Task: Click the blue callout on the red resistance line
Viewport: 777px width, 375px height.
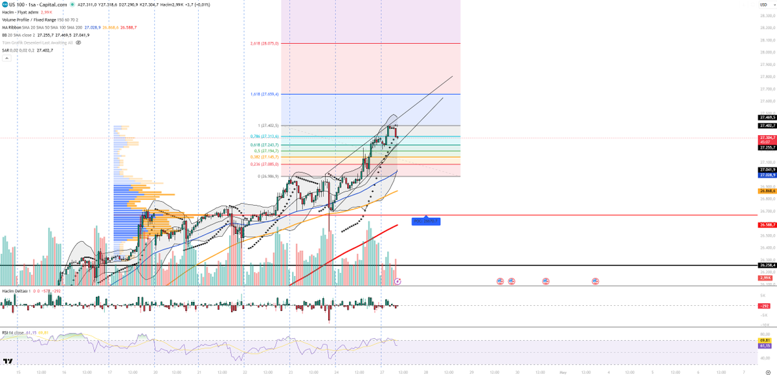Action: pos(427,220)
